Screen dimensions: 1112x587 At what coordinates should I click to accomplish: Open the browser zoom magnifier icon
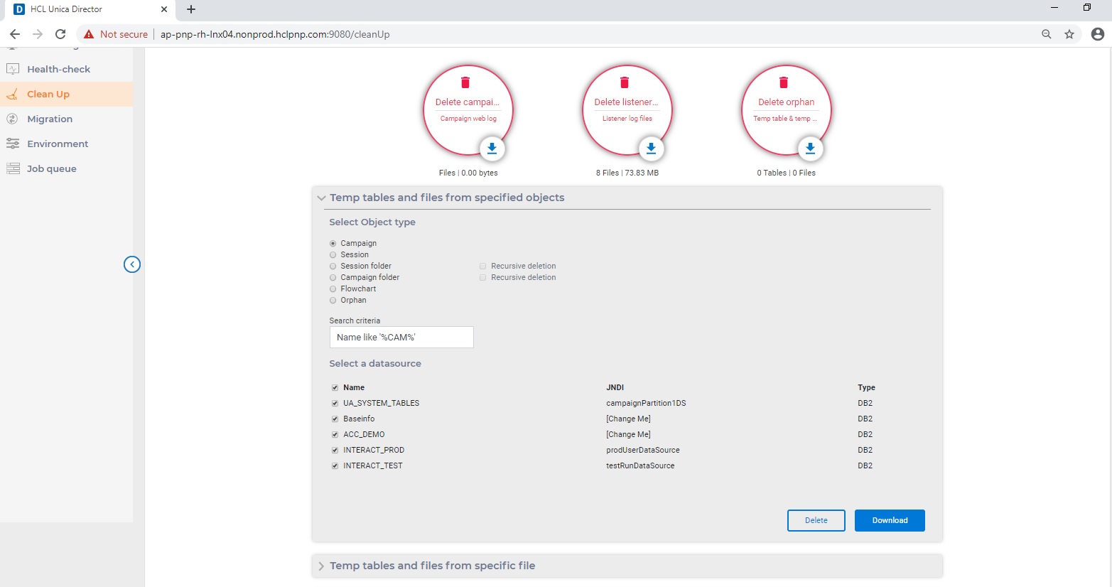click(1047, 34)
